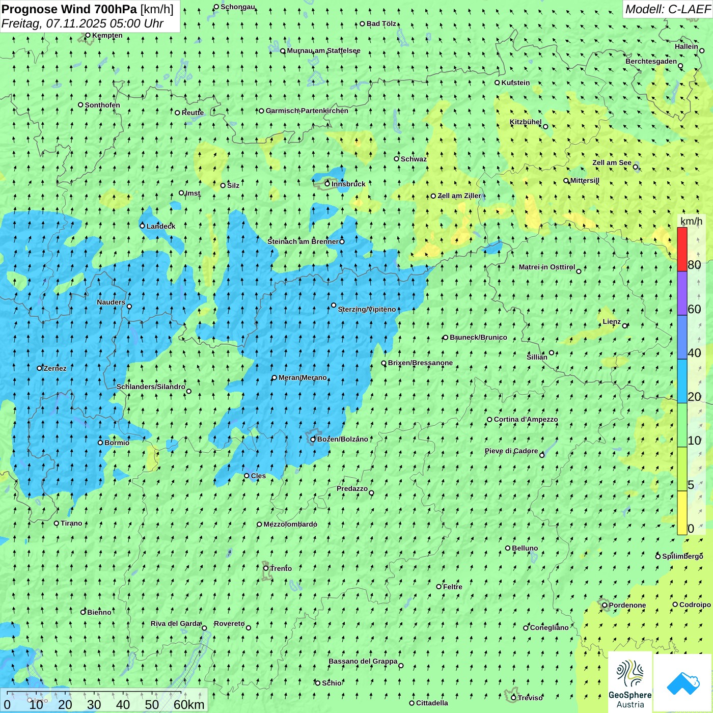The height and width of the screenshot is (713, 713).
Task: Click the 'Cittadella' label
Action: pyautogui.click(x=432, y=703)
